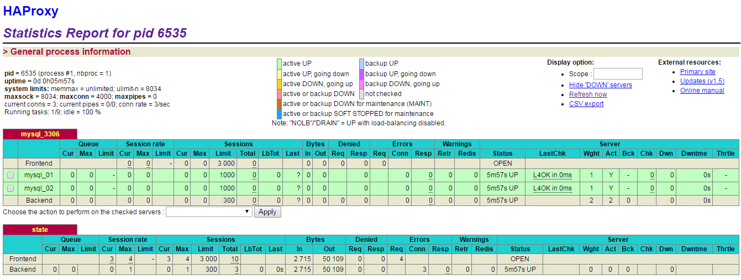
Task: Tick the mysql_02 server checkbox
Action: click(x=10, y=188)
